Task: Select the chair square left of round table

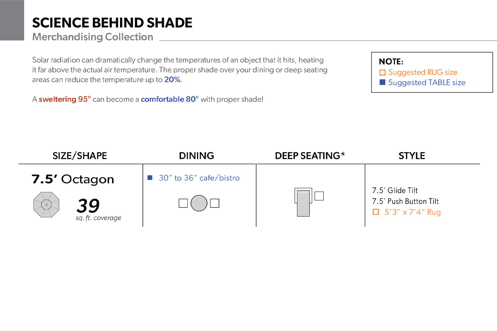Action: 183,203
